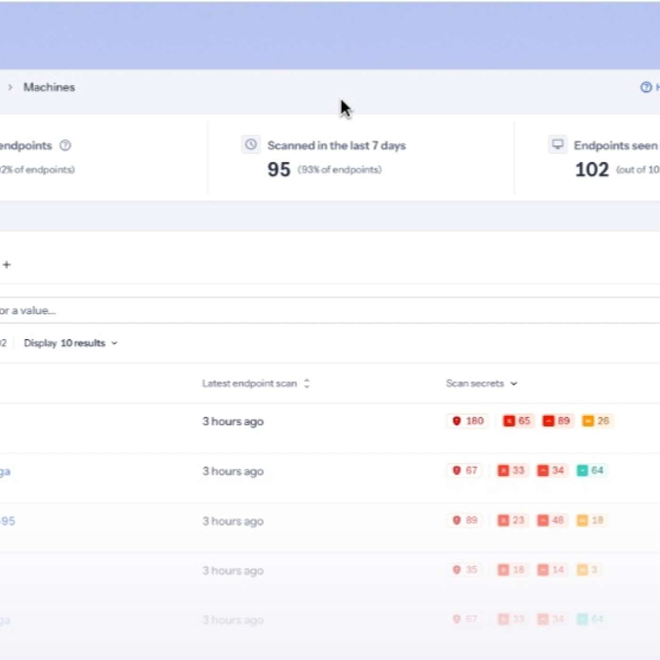Screen dimensions: 660x660
Task: Add a filter with the plus icon
Action: pyautogui.click(x=7, y=264)
